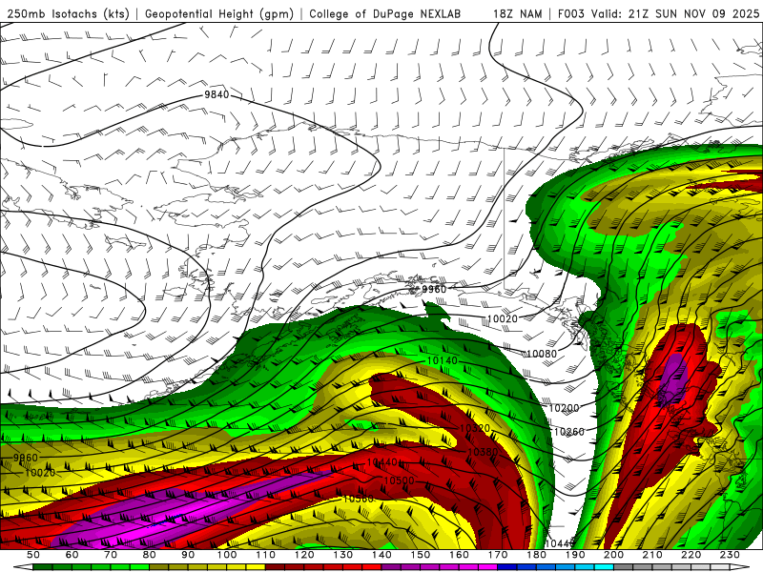Viewport: 763px width, 572px height.
Task: Click the 180 kts color scale label
Action: click(536, 555)
